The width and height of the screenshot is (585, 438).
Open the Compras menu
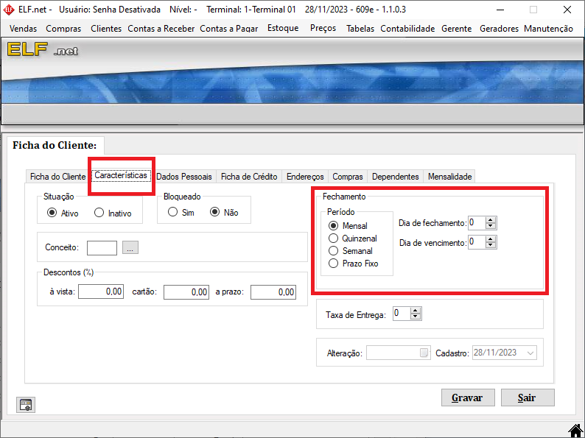[x=63, y=29]
